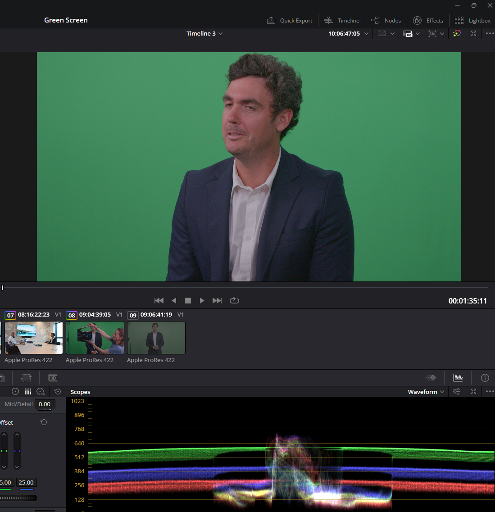Image resolution: width=495 pixels, height=512 pixels.
Task: Open the Scopes panel icon
Action: [458, 378]
